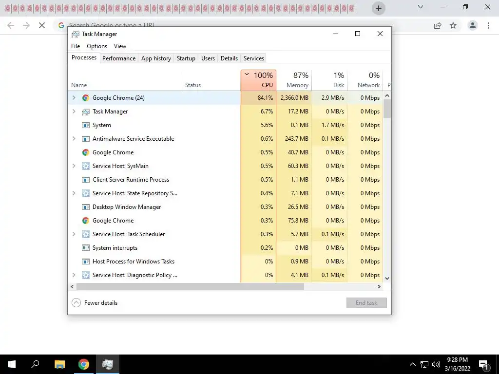Open the File menu in Task Manager
This screenshot has width=499, height=374.
click(x=76, y=46)
